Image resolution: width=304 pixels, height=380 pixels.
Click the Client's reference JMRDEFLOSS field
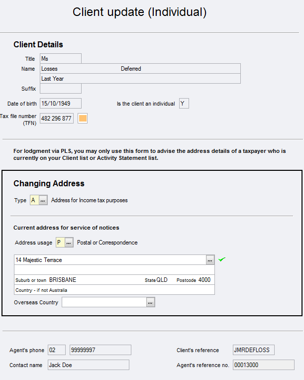(253, 350)
